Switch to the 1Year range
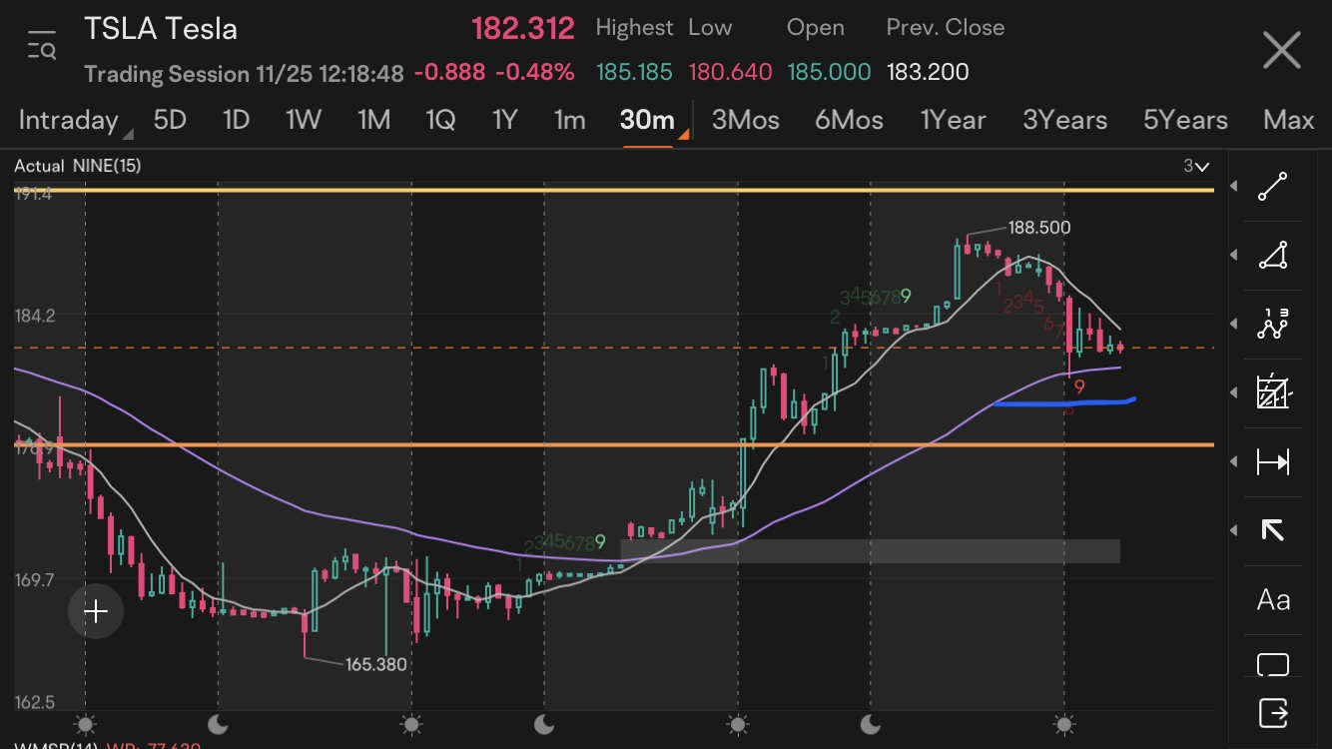 point(953,121)
